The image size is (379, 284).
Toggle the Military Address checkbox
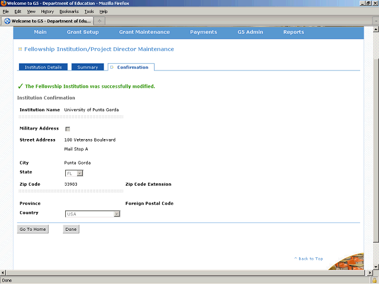click(x=68, y=129)
